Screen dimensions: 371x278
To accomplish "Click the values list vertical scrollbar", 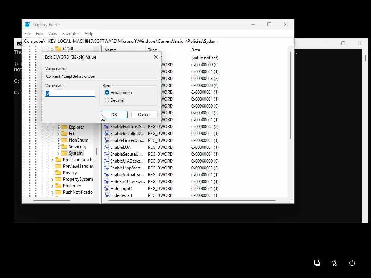I will coord(290,95).
